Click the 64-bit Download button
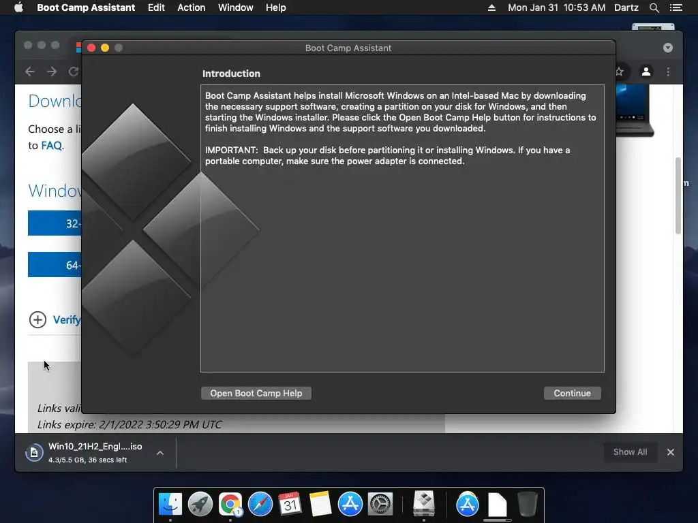The height and width of the screenshot is (523, 698). pos(55,265)
